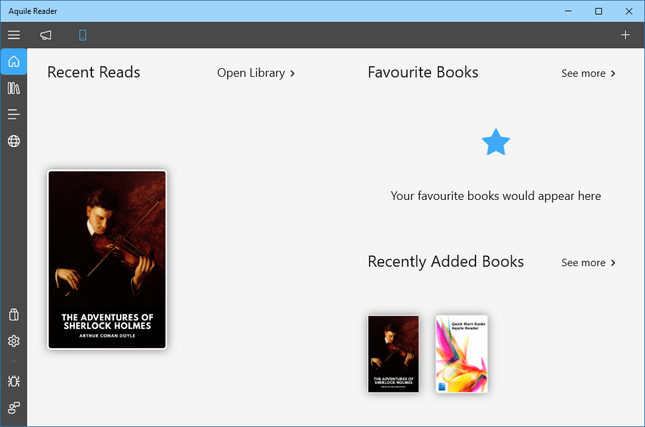Open the Library books sidebar icon

[x=13, y=88]
